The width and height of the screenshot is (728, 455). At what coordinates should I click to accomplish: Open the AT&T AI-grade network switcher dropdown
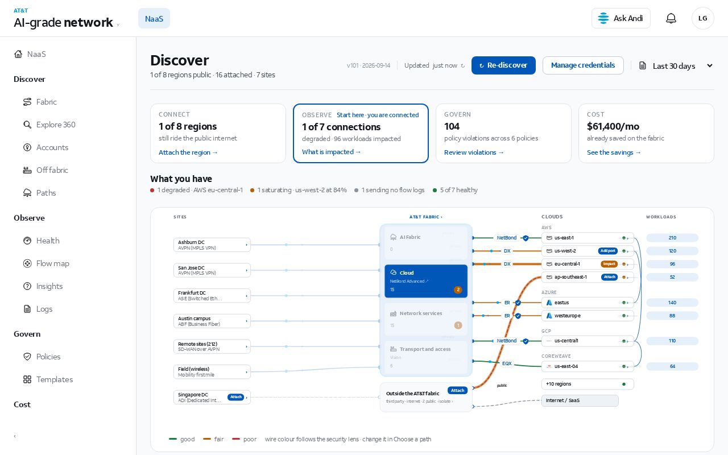point(118,24)
